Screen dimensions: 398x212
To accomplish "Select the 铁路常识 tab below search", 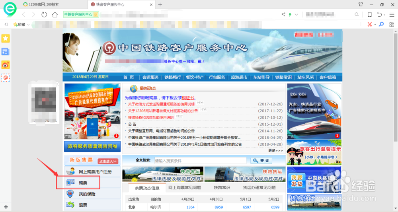I will [222, 188].
